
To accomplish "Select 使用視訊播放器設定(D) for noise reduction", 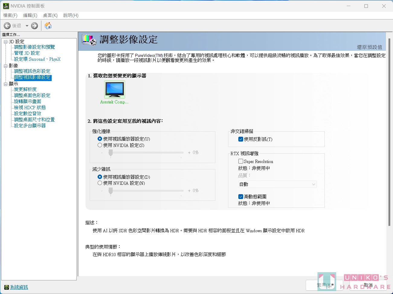I will (x=100, y=177).
